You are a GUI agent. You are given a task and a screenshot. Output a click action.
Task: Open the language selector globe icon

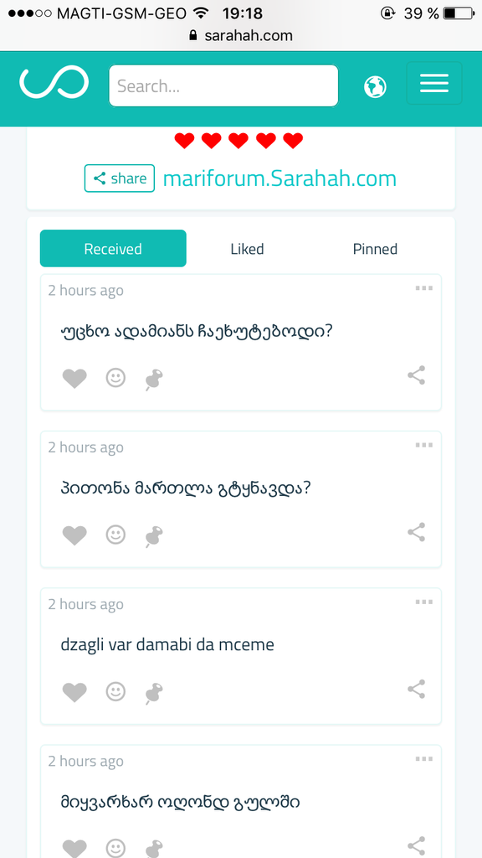point(375,86)
